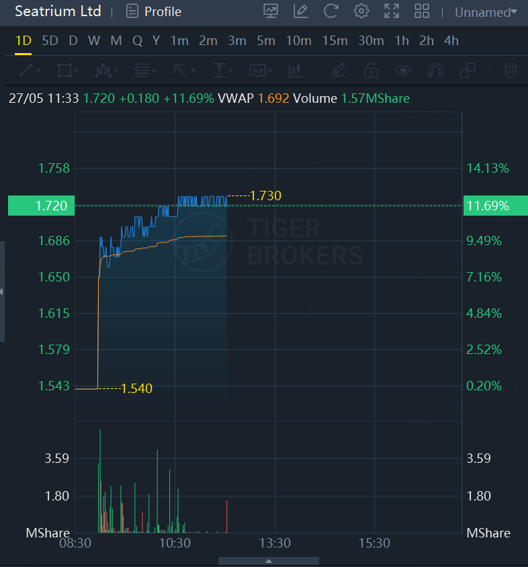Select the 15m interval
Image resolution: width=528 pixels, height=567 pixels.
pyautogui.click(x=335, y=41)
